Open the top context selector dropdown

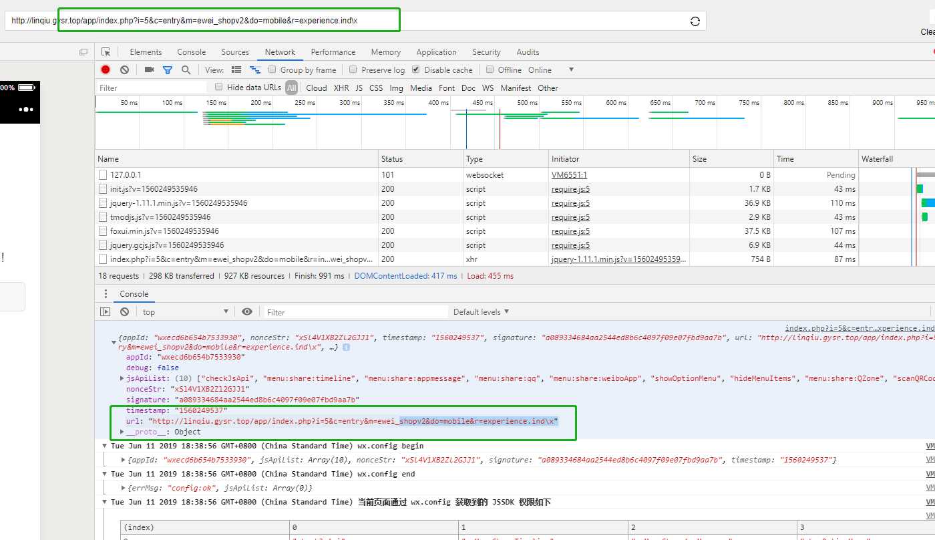coord(186,312)
